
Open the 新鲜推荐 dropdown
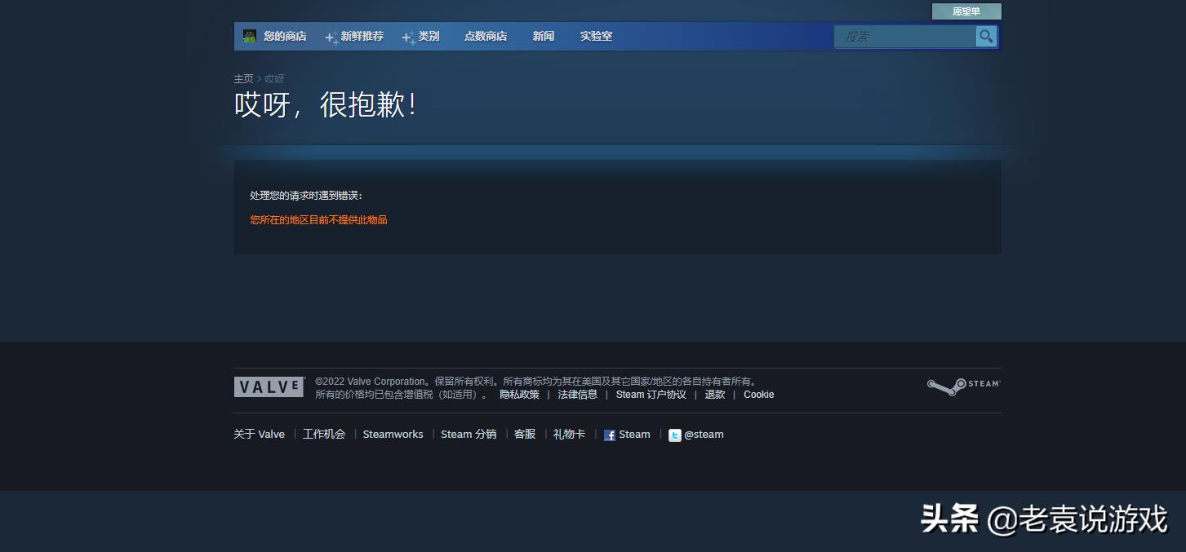click(362, 36)
